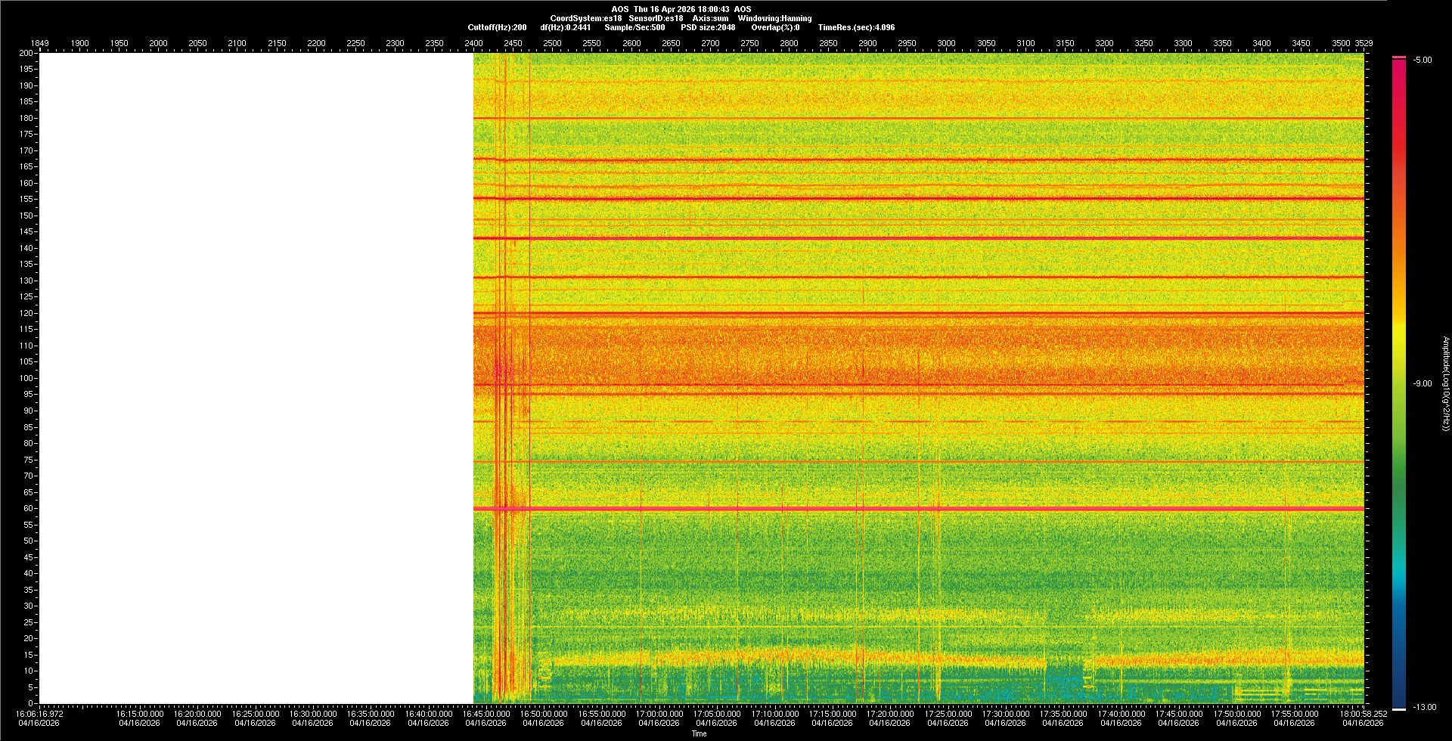Click the 3000 tick on the top axis

pyautogui.click(x=946, y=43)
